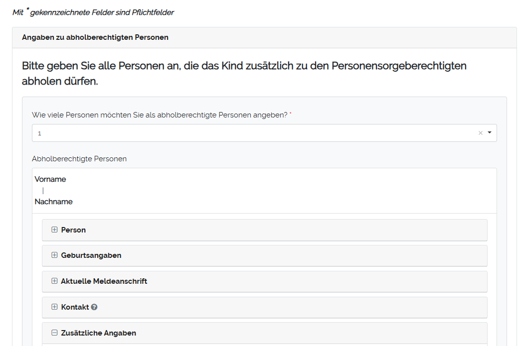This screenshot has height=346, width=523.
Task: Expand the Kontakt section header
Action: (x=264, y=307)
